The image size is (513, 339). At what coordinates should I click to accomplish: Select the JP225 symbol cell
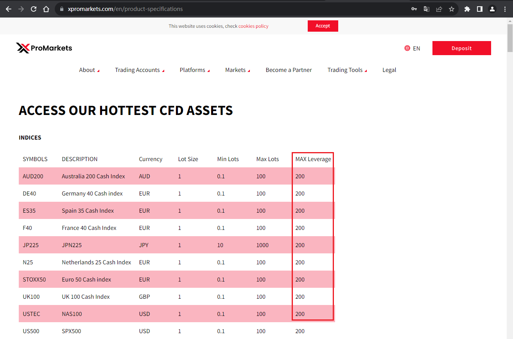tap(31, 245)
